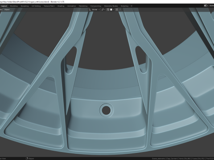This screenshot has width=214, height=160.
Task: Click the Scene_elements text in status bar
Action: (x=159, y=159)
